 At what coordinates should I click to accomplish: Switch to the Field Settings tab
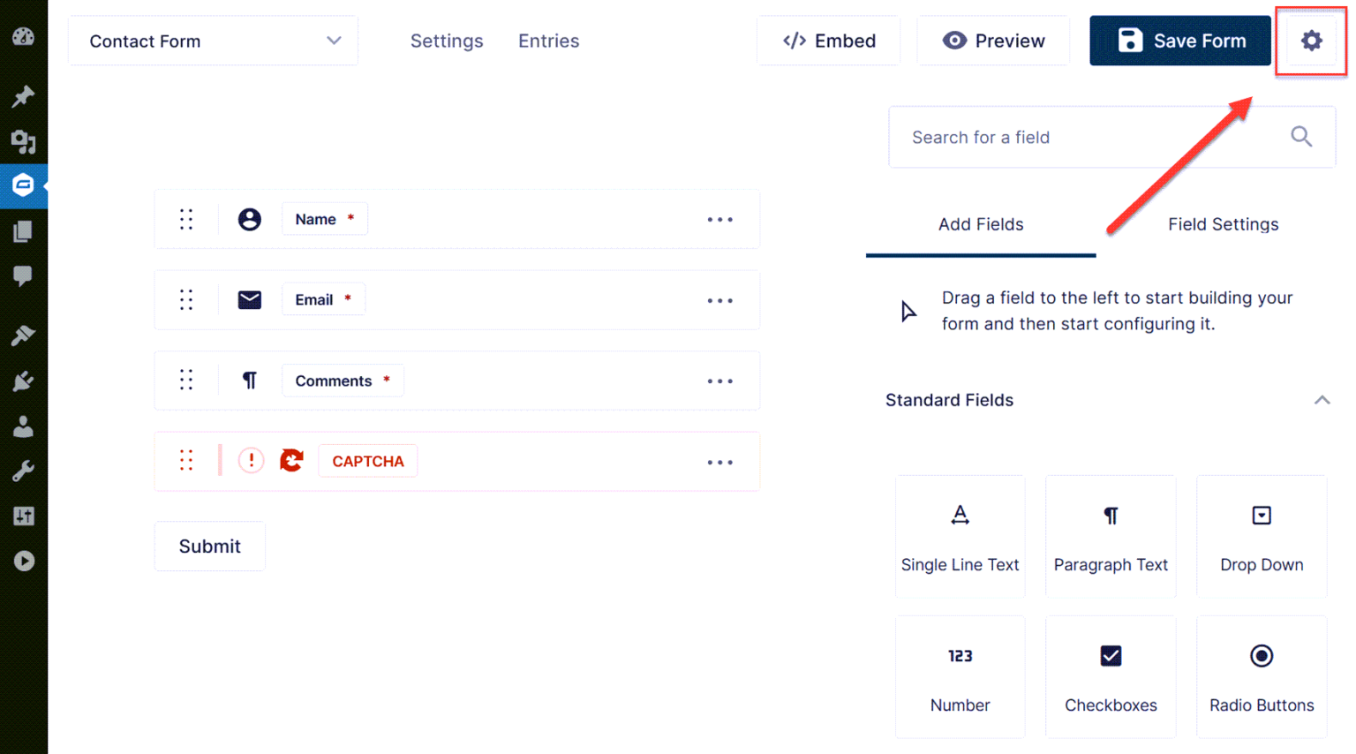[x=1223, y=224]
